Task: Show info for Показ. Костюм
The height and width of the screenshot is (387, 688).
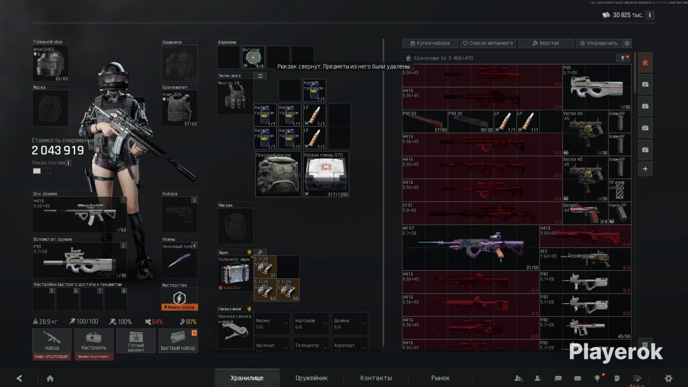Action: click(68, 163)
